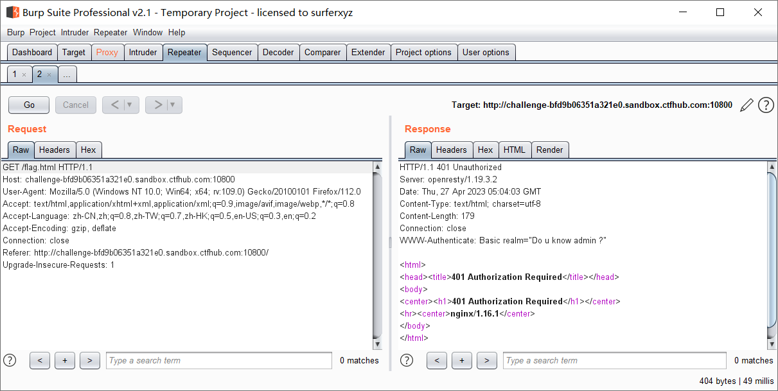
Task: Open the Burp menu
Action: point(16,32)
